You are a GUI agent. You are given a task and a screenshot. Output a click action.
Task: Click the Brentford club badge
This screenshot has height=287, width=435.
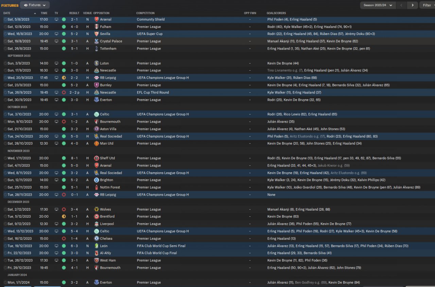97,217
